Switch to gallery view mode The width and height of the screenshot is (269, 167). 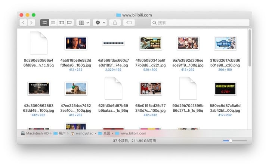pos(69,23)
